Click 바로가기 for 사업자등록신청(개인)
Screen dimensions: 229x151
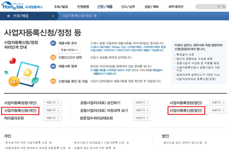coord(53,110)
